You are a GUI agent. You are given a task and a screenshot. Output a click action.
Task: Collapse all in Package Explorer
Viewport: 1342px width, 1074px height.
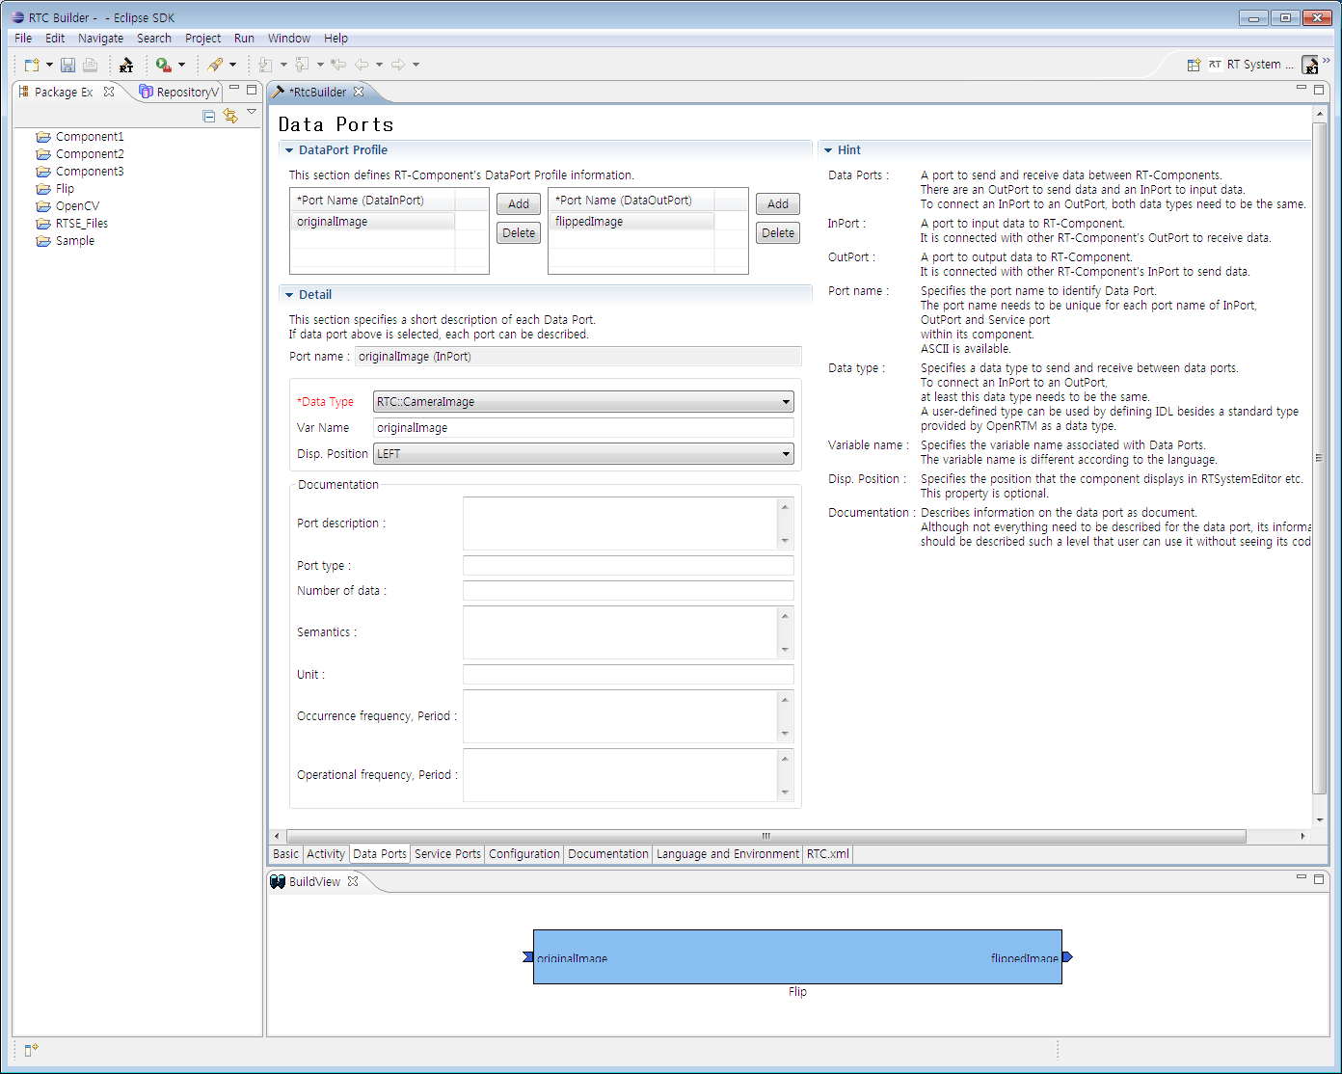[209, 116]
